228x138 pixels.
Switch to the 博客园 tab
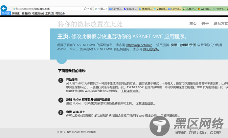point(145,9)
